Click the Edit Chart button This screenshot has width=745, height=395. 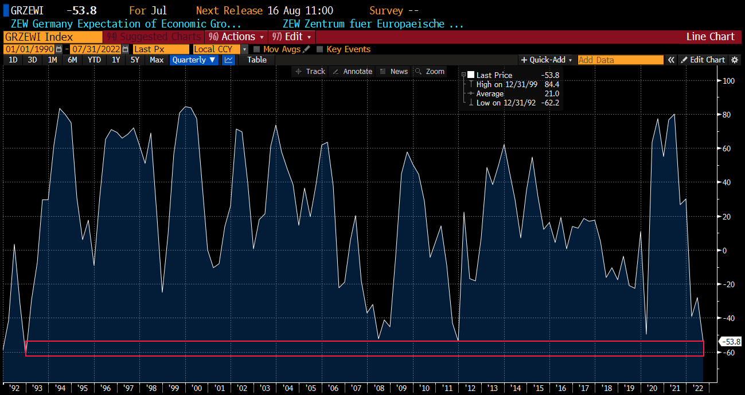tap(703, 60)
